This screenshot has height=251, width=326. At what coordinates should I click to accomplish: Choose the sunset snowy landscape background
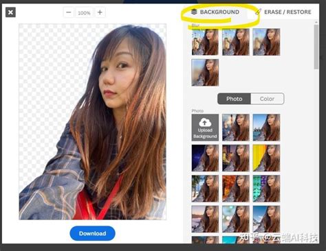pos(205,219)
